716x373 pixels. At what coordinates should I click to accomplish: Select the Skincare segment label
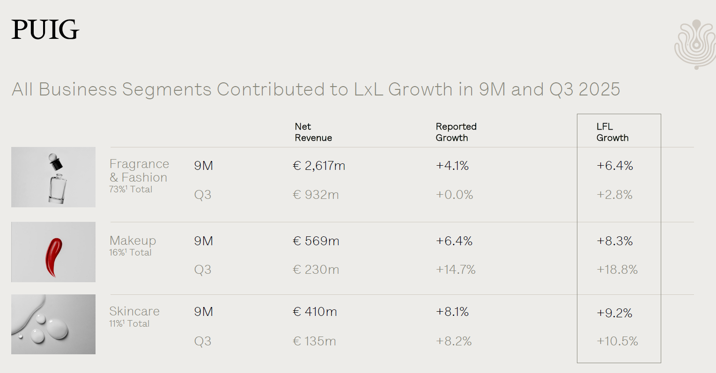[134, 311]
